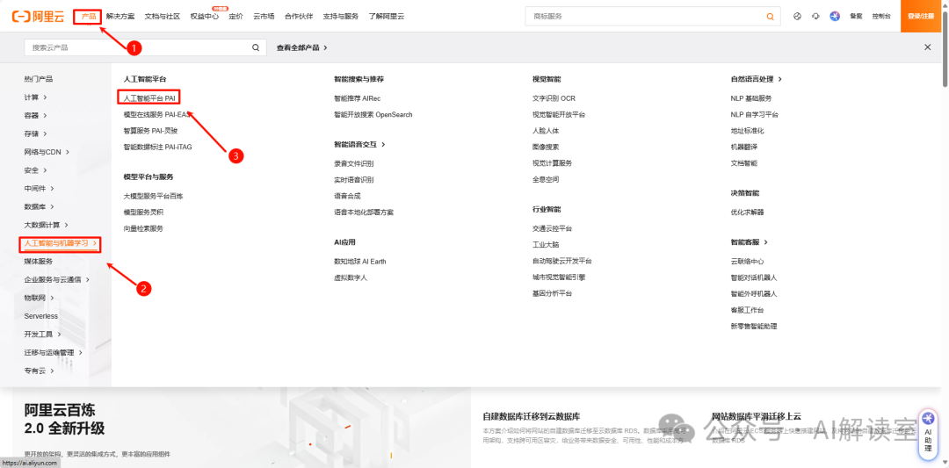Image resolution: width=949 pixels, height=468 pixels.
Task: Expand the 大数据计算 category
Action: pos(47,225)
